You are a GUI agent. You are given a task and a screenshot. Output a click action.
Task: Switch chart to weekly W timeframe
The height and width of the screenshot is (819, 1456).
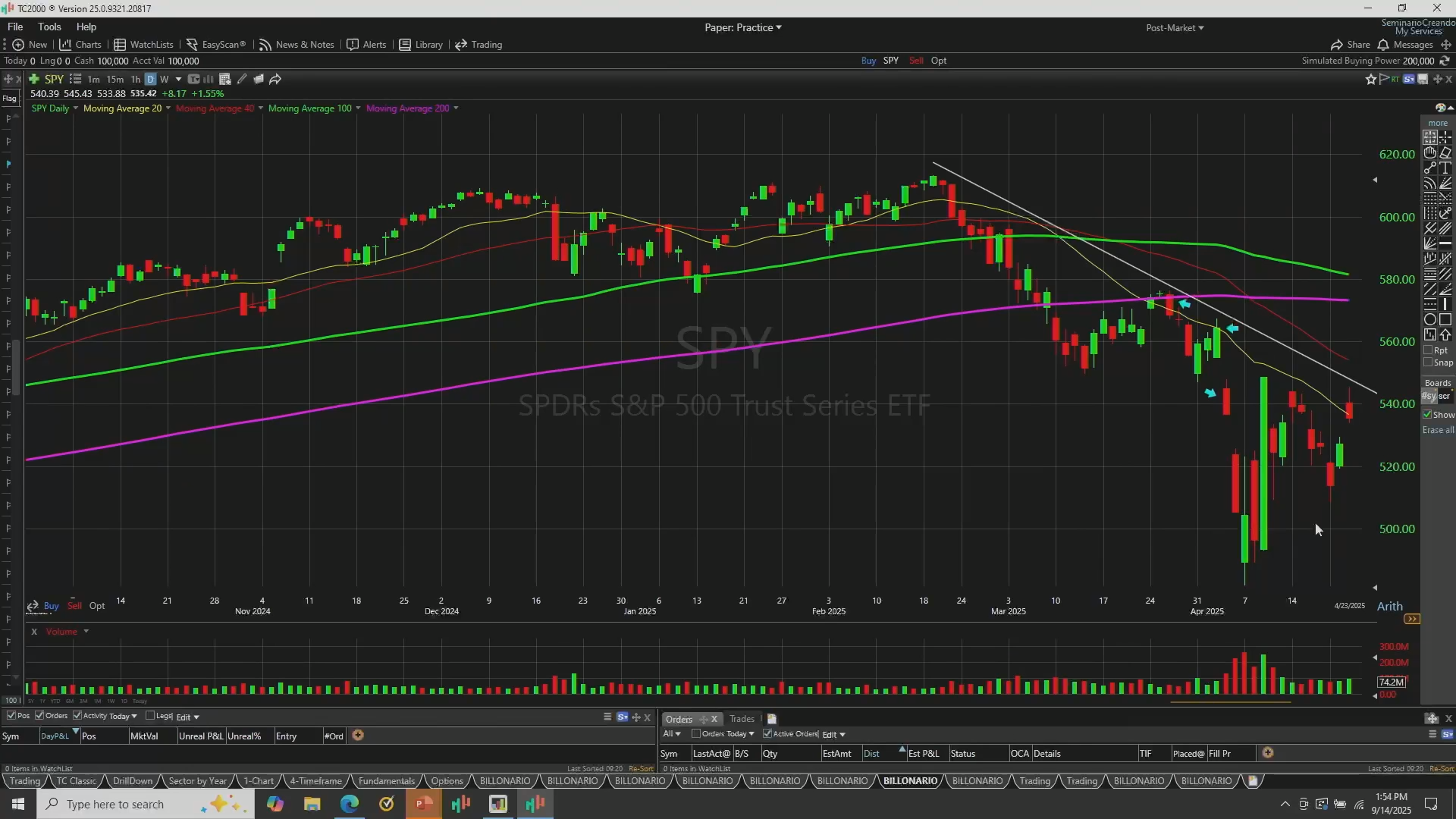tap(164, 79)
